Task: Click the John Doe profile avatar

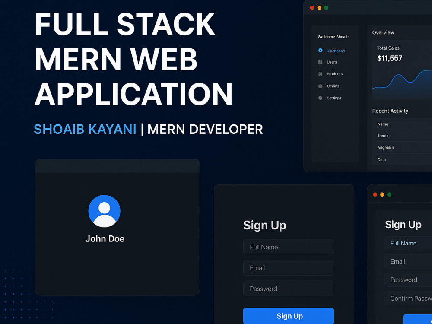Action: tap(104, 211)
